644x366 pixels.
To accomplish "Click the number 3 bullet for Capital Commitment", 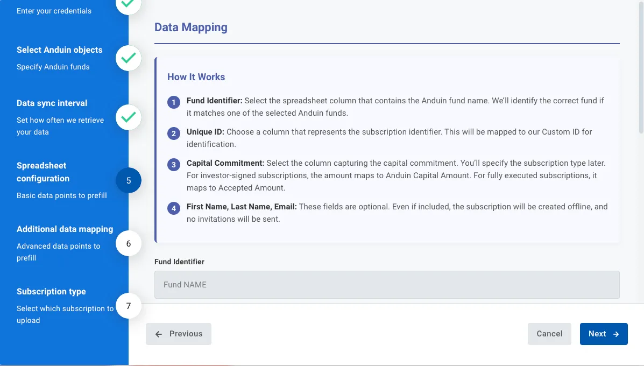I will coord(174,165).
